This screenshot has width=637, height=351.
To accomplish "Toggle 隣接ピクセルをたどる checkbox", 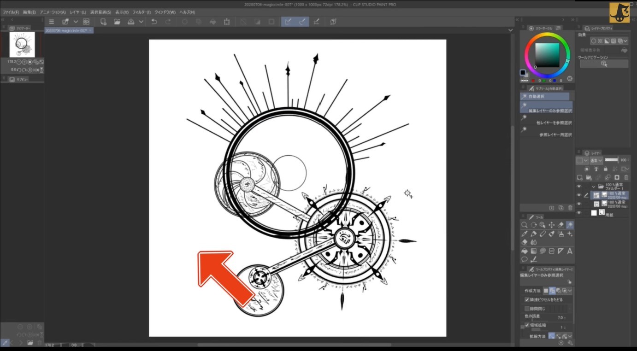I will (x=527, y=299).
